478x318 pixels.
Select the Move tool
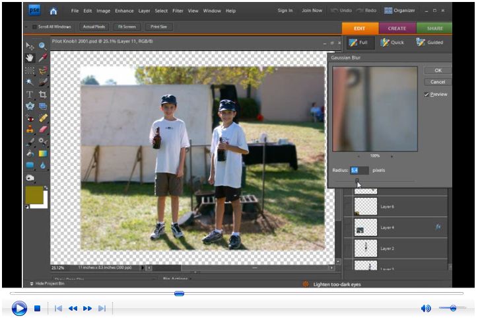tap(30, 46)
